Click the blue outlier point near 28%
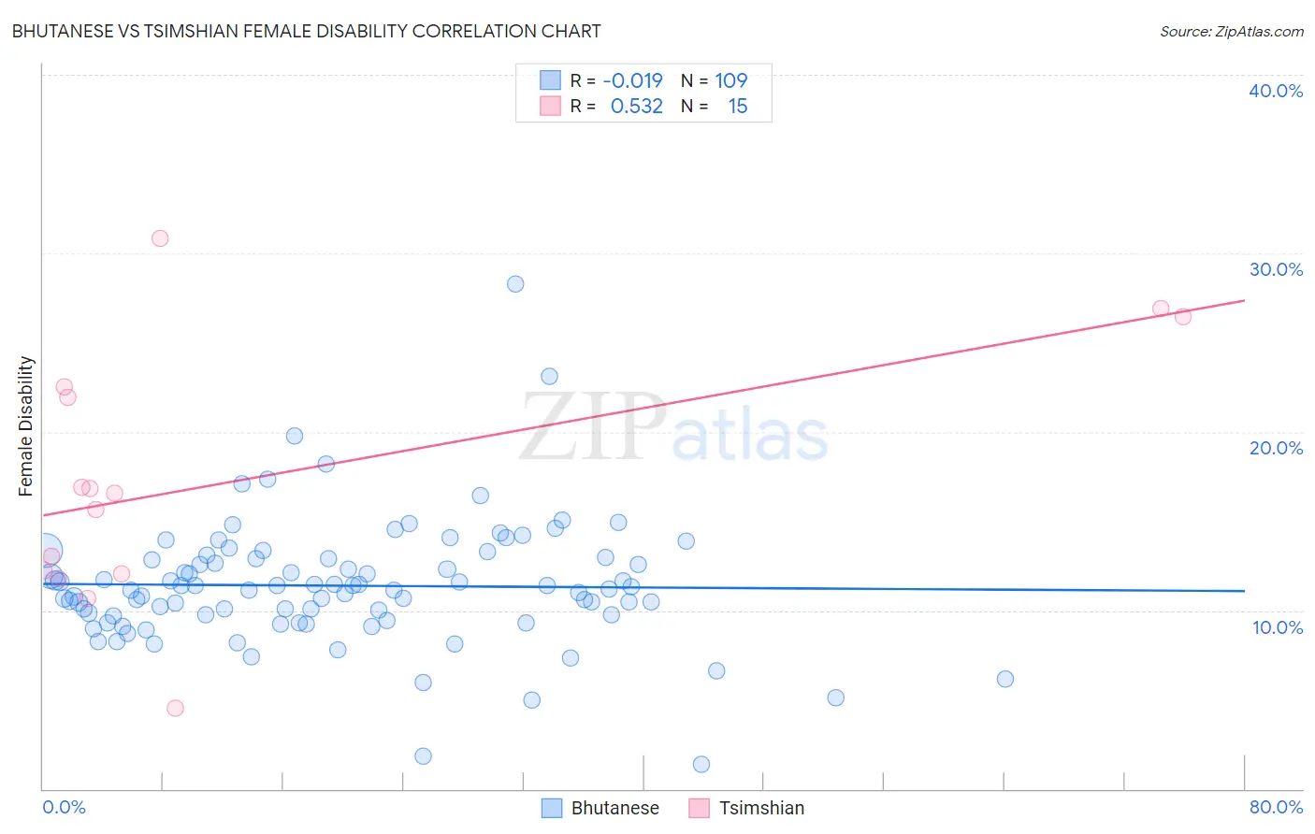1315x834 pixels. 515,284
